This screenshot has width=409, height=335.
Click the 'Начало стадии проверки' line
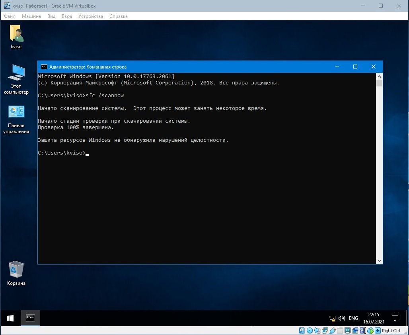[x=114, y=121]
